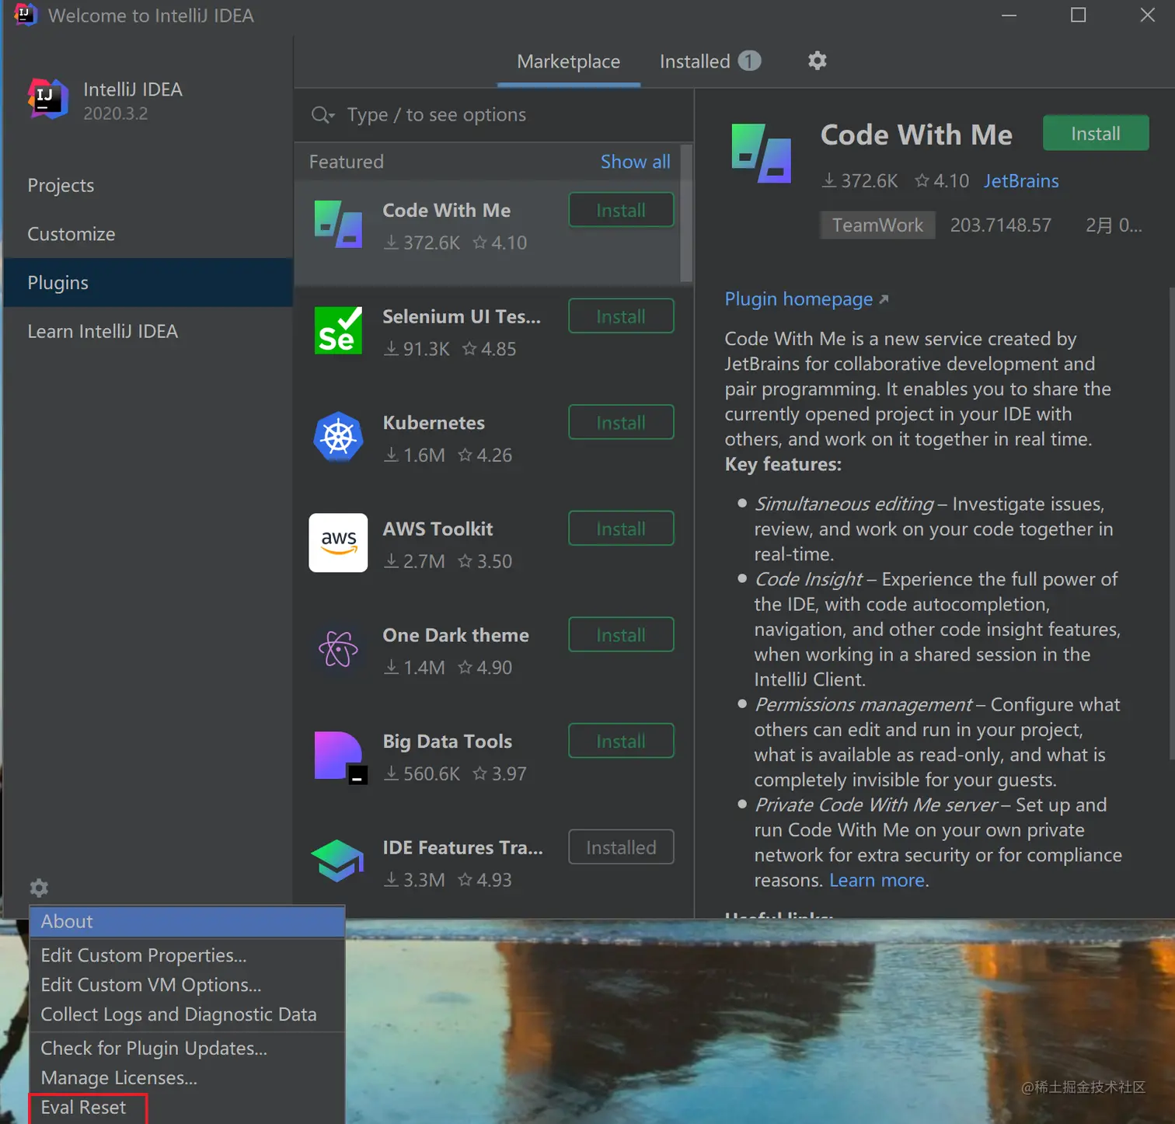Open the Customize section

[148, 234]
